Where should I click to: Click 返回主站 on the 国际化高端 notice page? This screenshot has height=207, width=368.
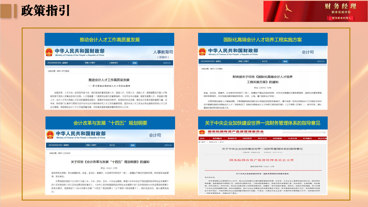pyautogui.click(x=321, y=61)
